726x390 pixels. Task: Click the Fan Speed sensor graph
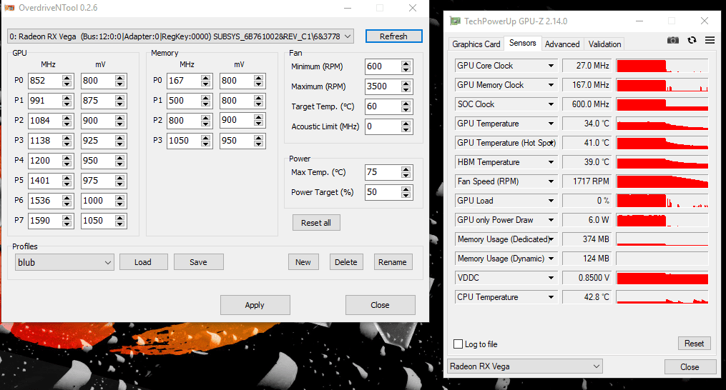(x=662, y=181)
